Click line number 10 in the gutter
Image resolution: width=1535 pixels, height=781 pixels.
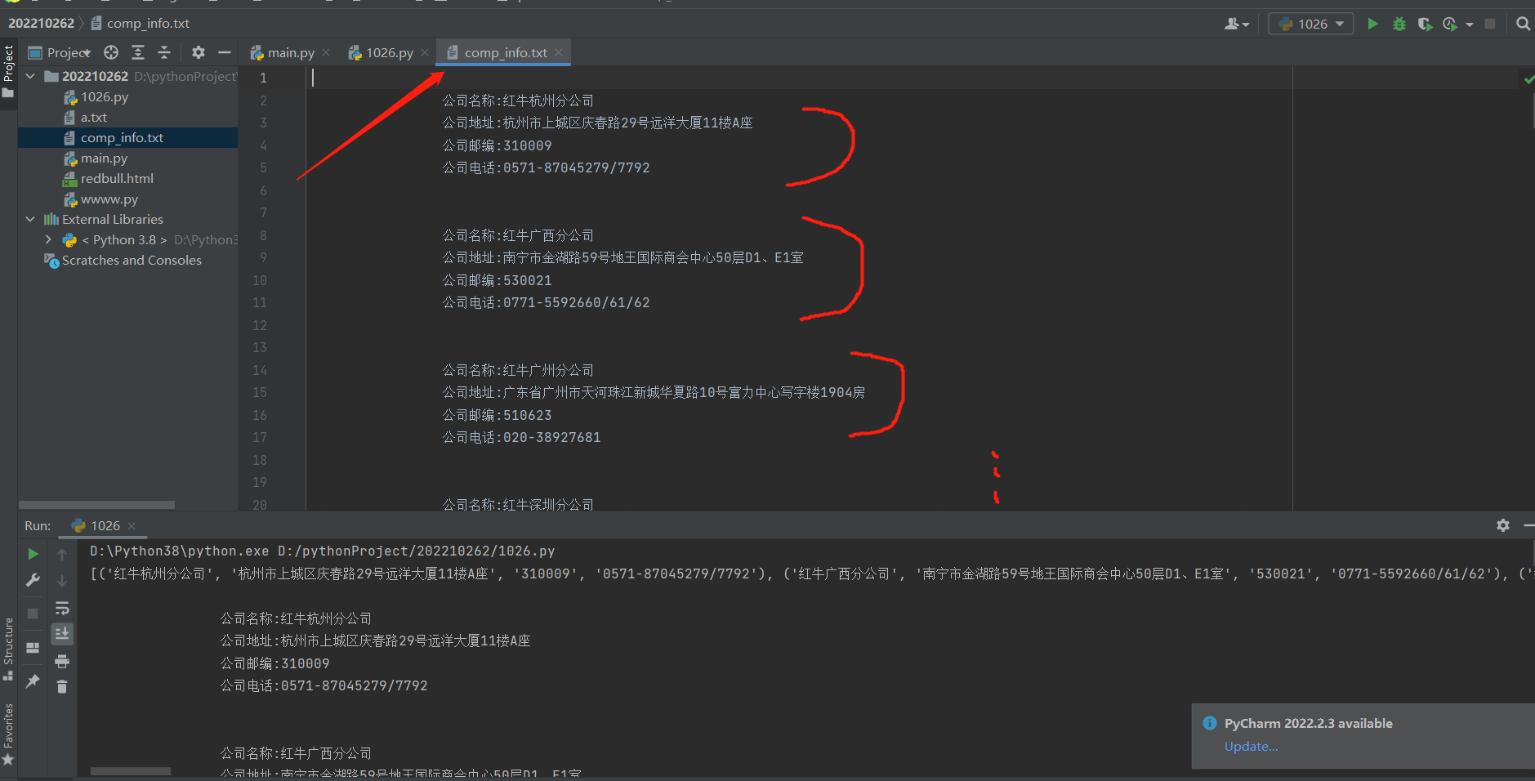[260, 280]
